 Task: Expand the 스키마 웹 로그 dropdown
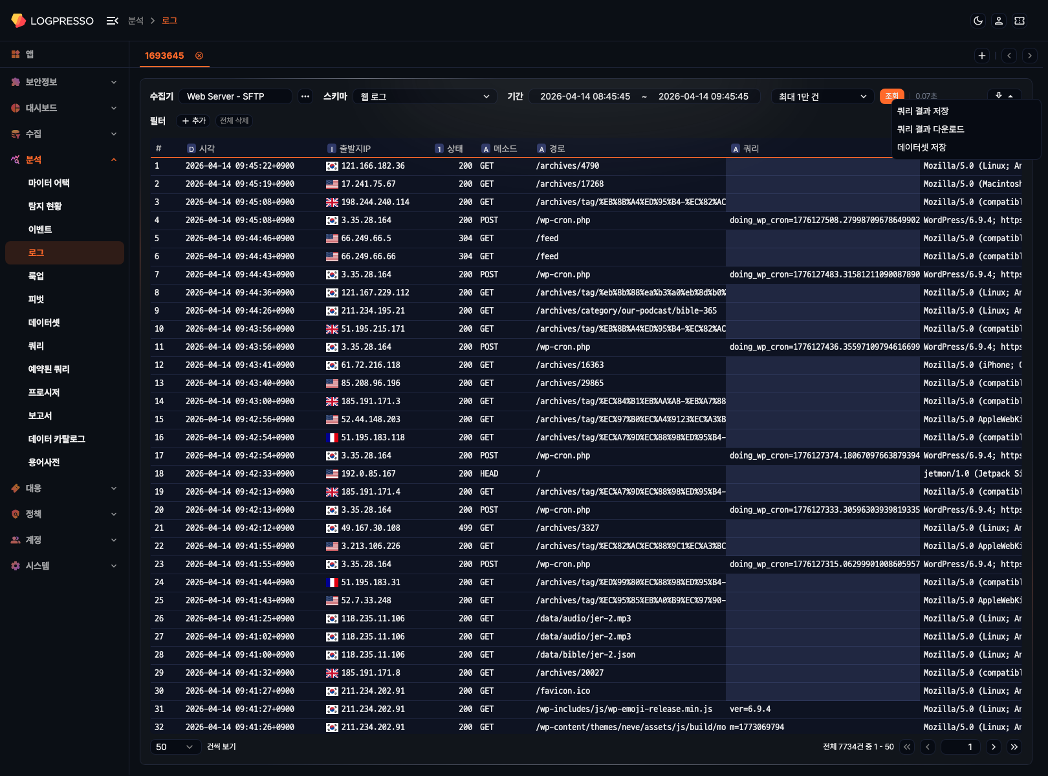pos(425,96)
